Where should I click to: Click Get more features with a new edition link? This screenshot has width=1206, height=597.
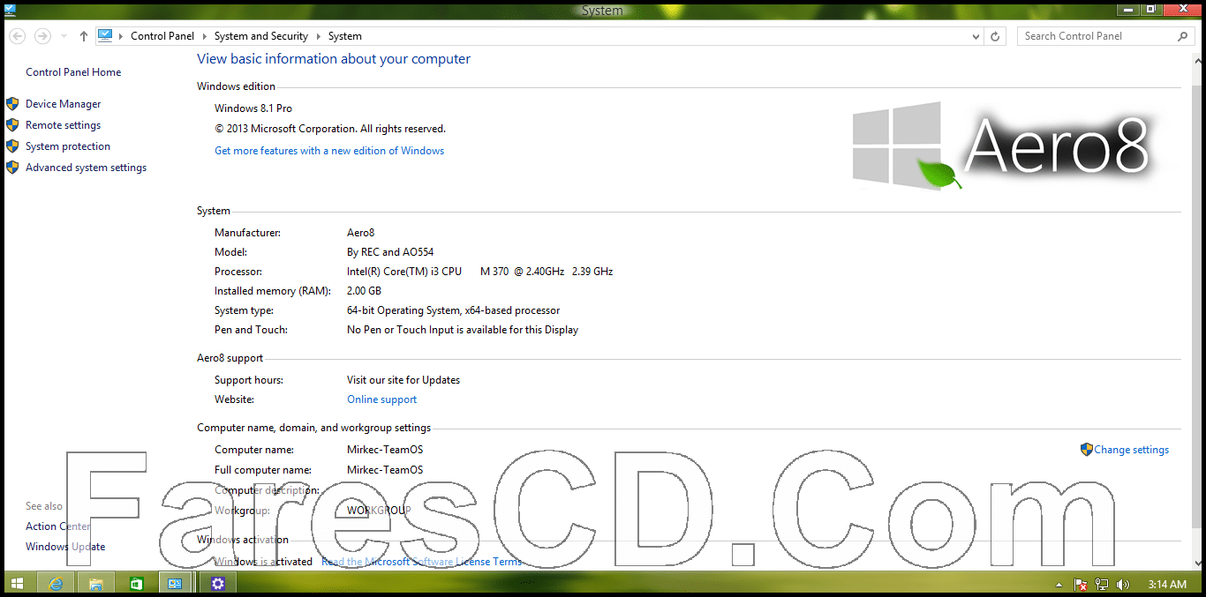pyautogui.click(x=329, y=151)
